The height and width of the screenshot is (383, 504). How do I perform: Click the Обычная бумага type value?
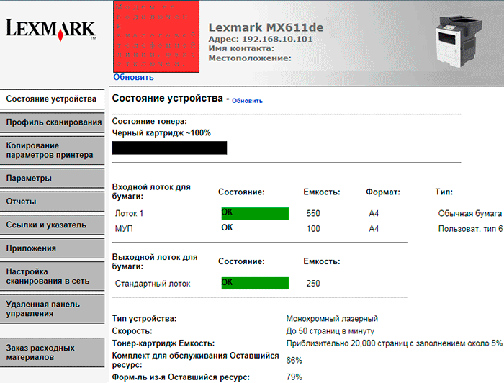pyautogui.click(x=470, y=213)
